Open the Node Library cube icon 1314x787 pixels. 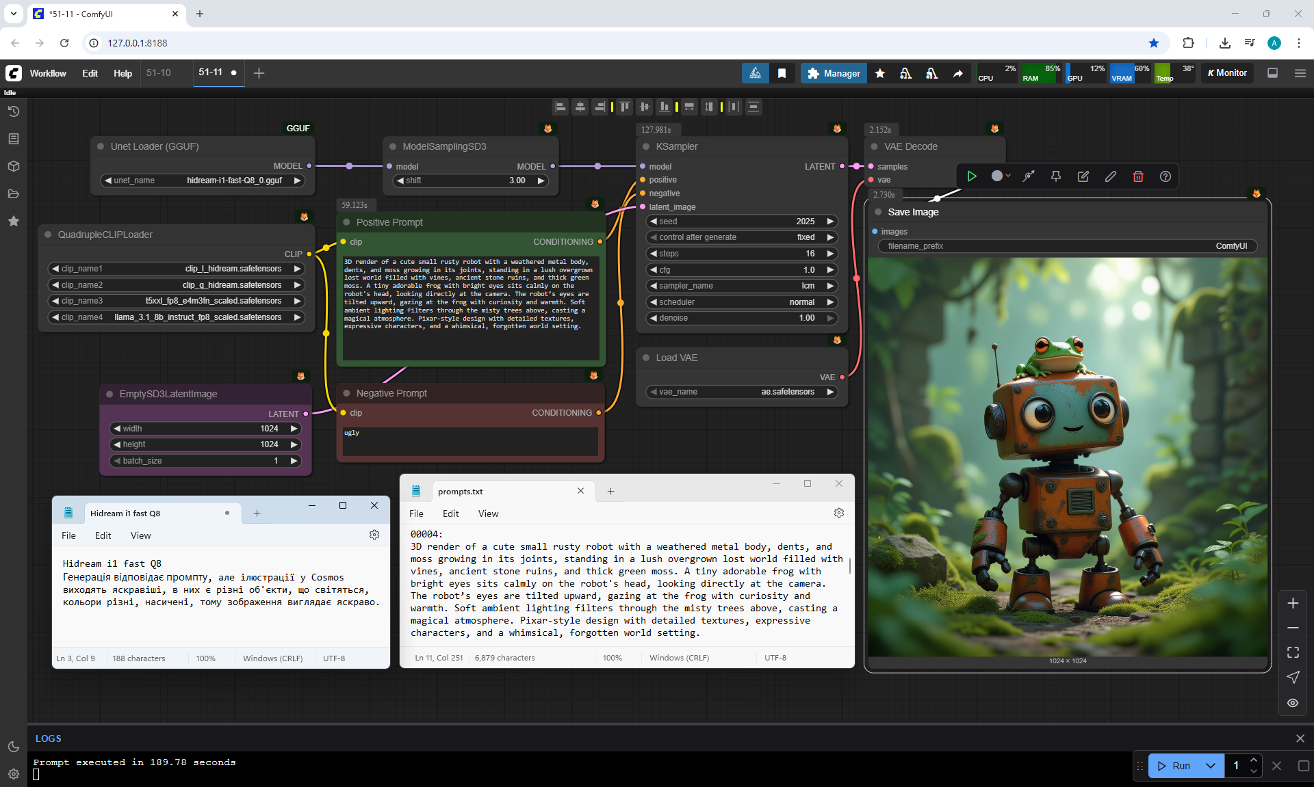coord(14,166)
